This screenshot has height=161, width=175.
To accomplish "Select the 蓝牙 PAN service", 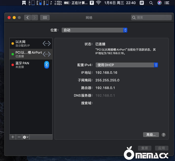I will [31, 65].
